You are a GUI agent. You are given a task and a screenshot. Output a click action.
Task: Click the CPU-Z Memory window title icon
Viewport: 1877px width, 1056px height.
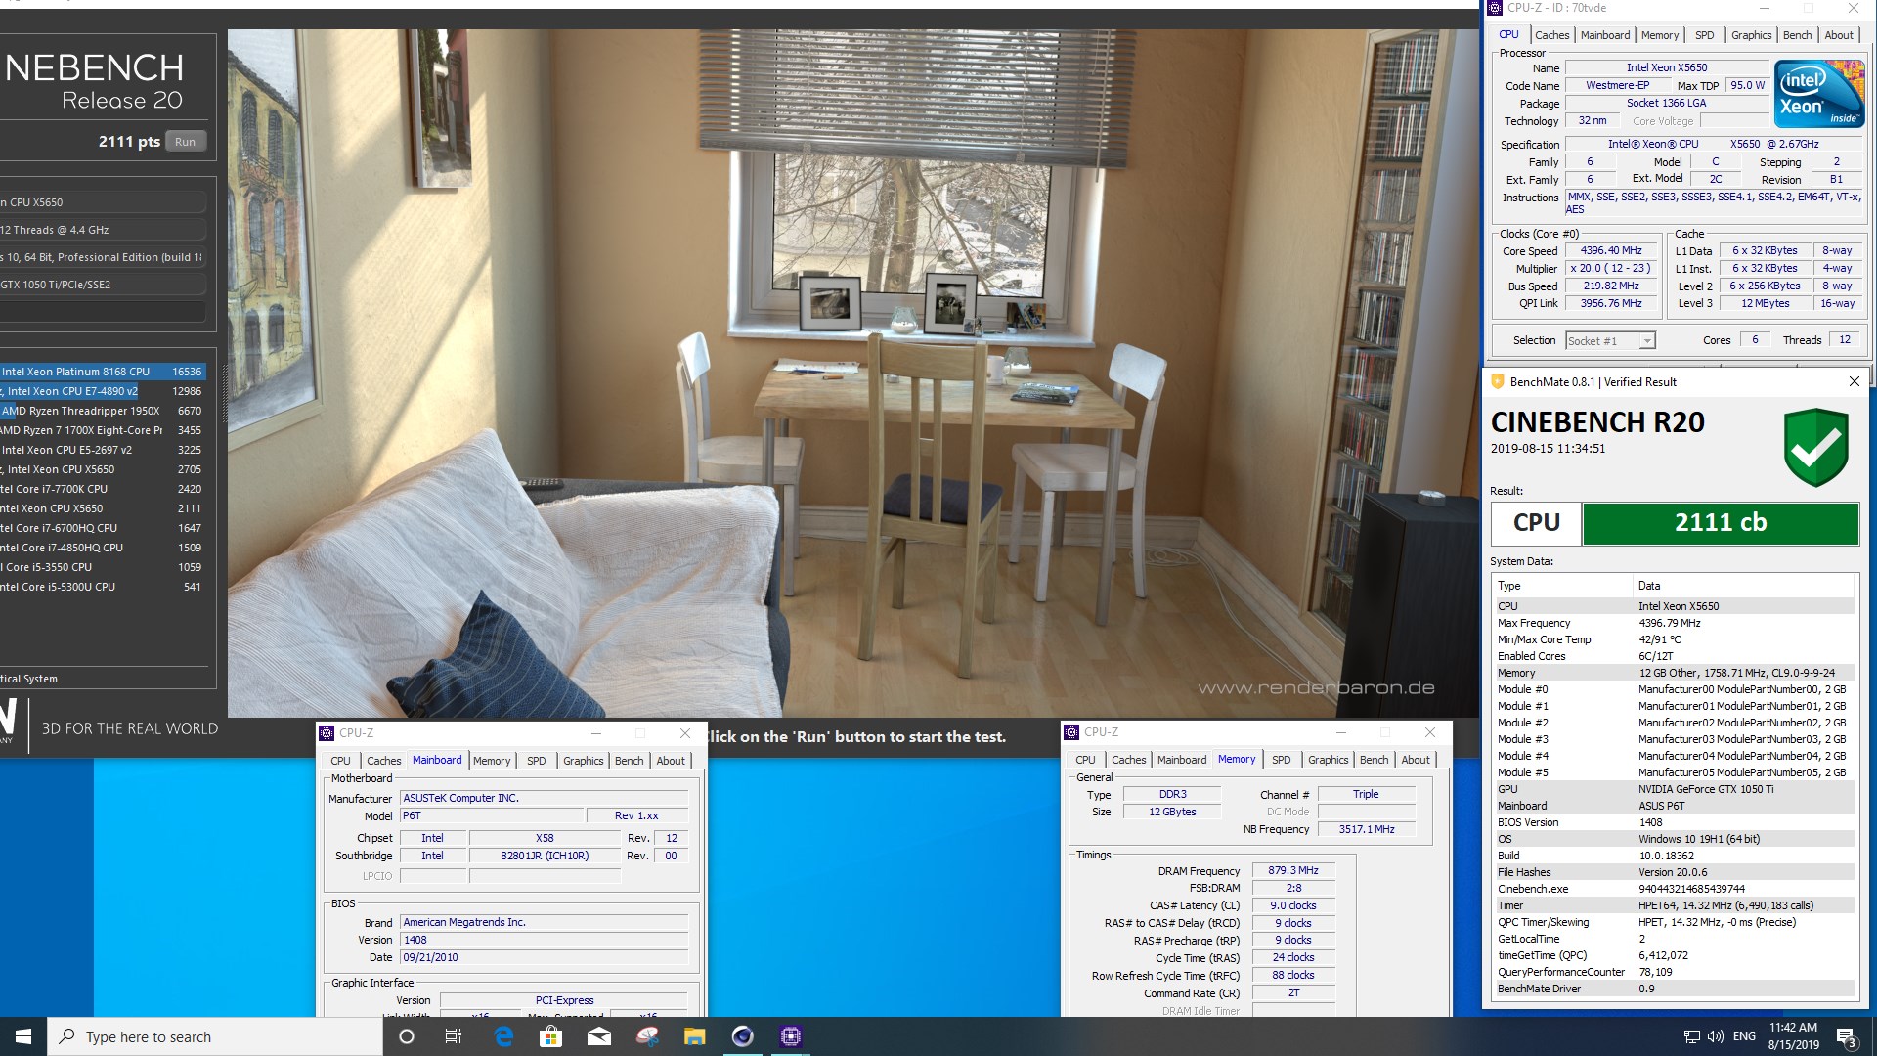point(1072,732)
